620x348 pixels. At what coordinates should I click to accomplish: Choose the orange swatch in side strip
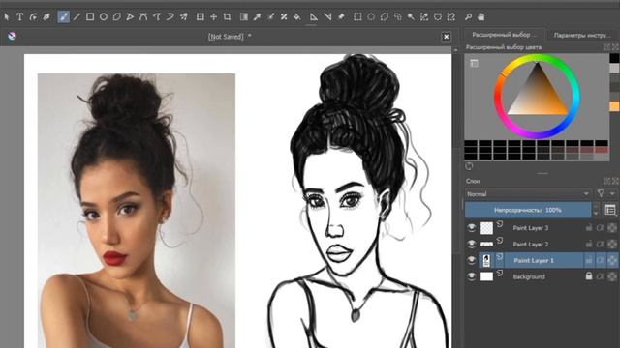pos(614,106)
